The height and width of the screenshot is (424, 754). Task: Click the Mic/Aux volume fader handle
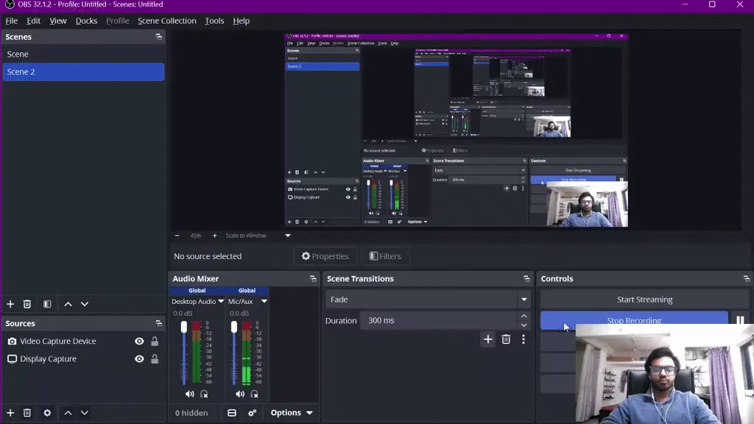tap(233, 327)
